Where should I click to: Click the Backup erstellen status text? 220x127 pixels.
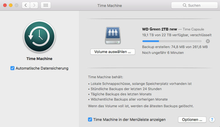(175, 47)
